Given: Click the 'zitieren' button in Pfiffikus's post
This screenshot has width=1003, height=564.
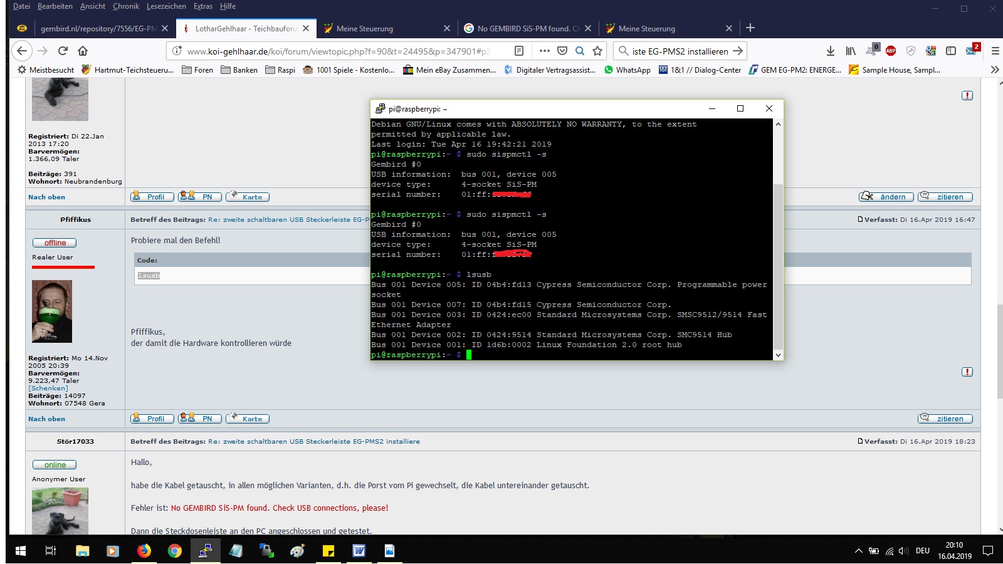Looking at the screenshot, I should click(x=945, y=419).
